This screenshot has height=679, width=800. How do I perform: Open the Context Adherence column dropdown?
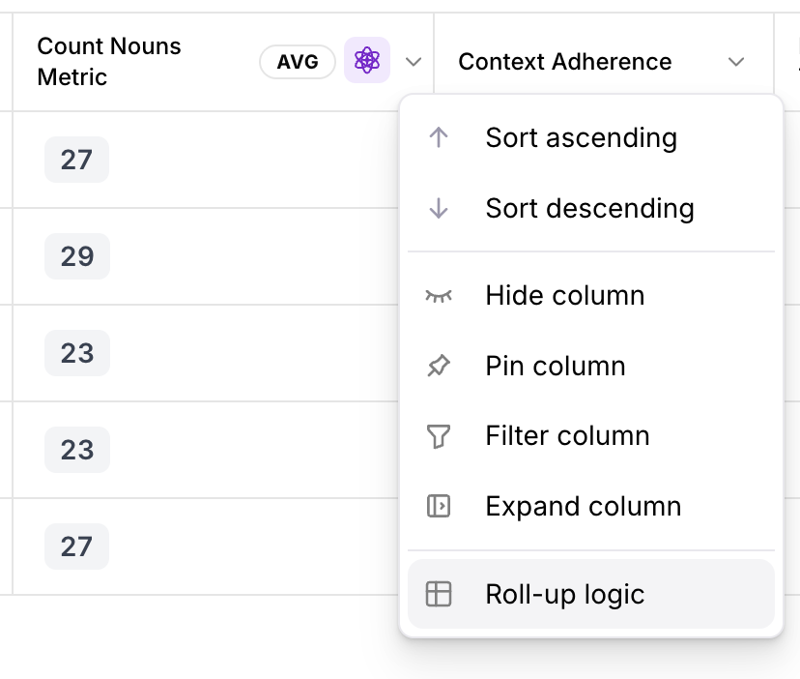coord(737,61)
